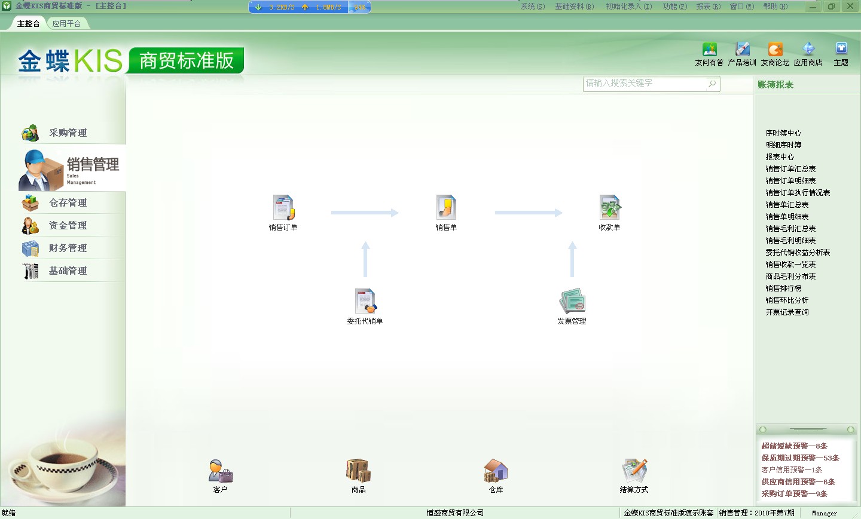
Task: Open the 系统(S) menu
Action: point(533,7)
